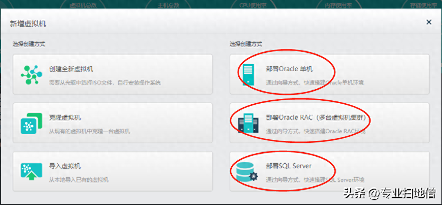Image resolution: width=442 pixels, height=205 pixels.
Task: Close the 新增虚拟机 dialog with X
Action: [x=429, y=22]
